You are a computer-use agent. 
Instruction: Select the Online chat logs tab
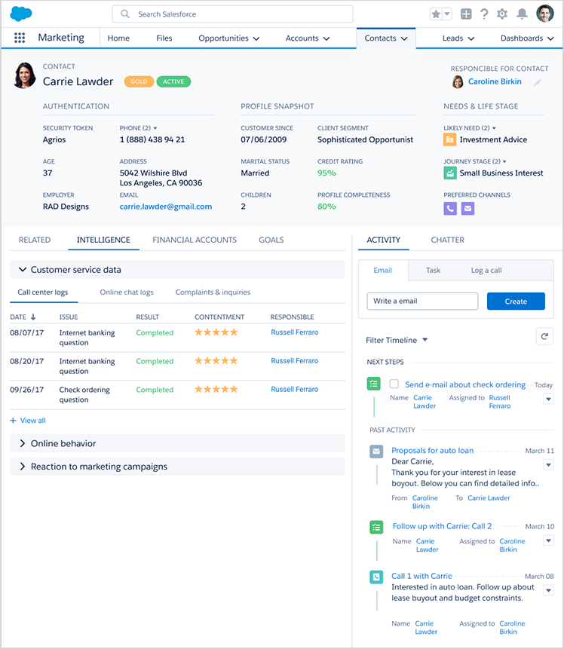pos(127,292)
